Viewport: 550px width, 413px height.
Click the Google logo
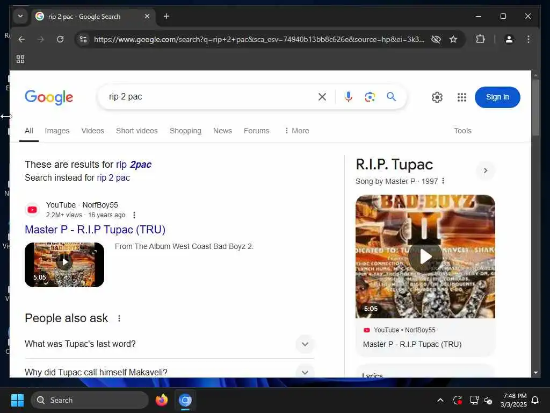tap(49, 97)
